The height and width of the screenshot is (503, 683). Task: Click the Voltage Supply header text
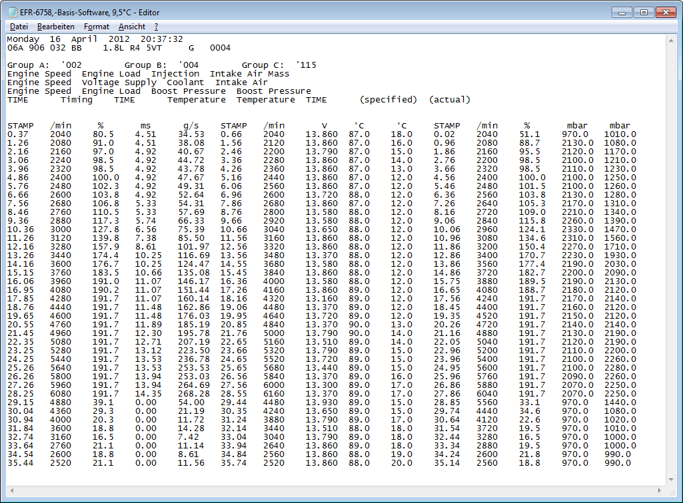(x=119, y=83)
